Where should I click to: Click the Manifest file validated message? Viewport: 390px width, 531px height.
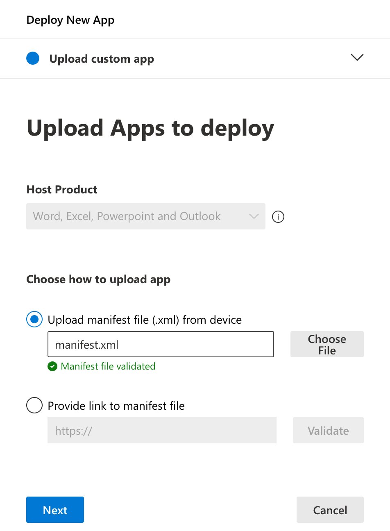(108, 366)
